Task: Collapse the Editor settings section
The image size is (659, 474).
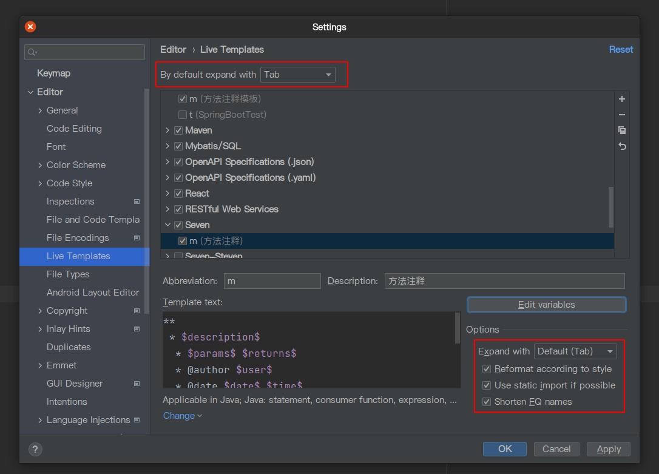Action: 30,92
